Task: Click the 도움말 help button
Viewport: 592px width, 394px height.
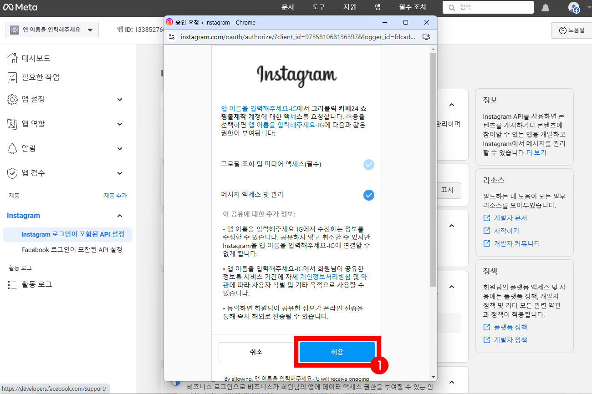Action: 571,30
